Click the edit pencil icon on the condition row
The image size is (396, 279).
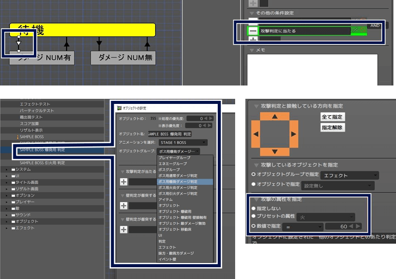pos(354,31)
